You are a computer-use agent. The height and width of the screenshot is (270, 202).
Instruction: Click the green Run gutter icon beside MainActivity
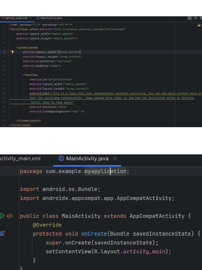coord(2,216)
